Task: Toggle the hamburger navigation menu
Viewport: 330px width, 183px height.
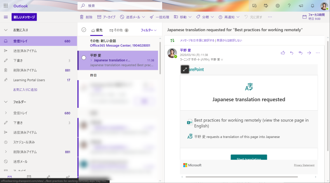Action: pos(6,17)
